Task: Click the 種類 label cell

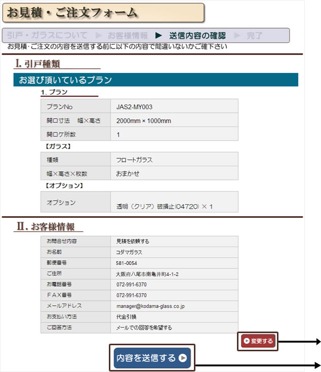Action: point(75,160)
